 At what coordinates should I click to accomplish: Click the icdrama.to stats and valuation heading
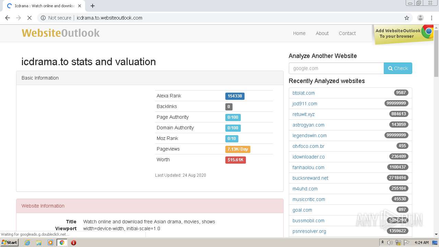pyautogui.click(x=88, y=62)
